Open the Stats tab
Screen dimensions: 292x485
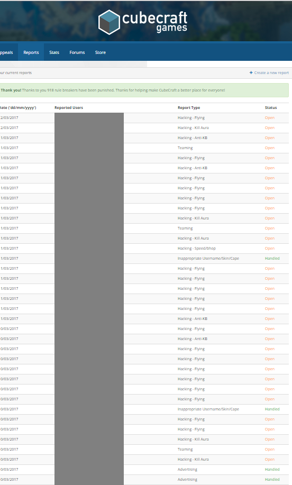click(x=54, y=52)
